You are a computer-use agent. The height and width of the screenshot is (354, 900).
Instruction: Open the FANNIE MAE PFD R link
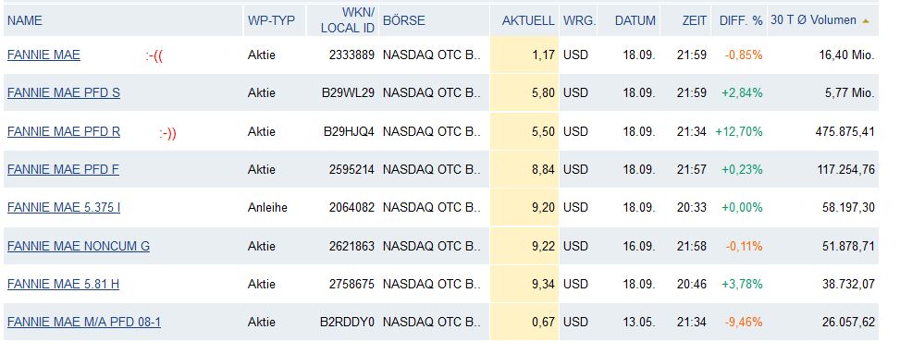[64, 131]
